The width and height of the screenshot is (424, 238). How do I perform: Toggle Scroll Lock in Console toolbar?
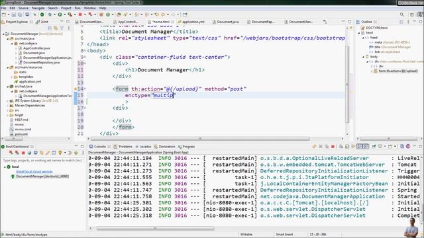pos(347,147)
